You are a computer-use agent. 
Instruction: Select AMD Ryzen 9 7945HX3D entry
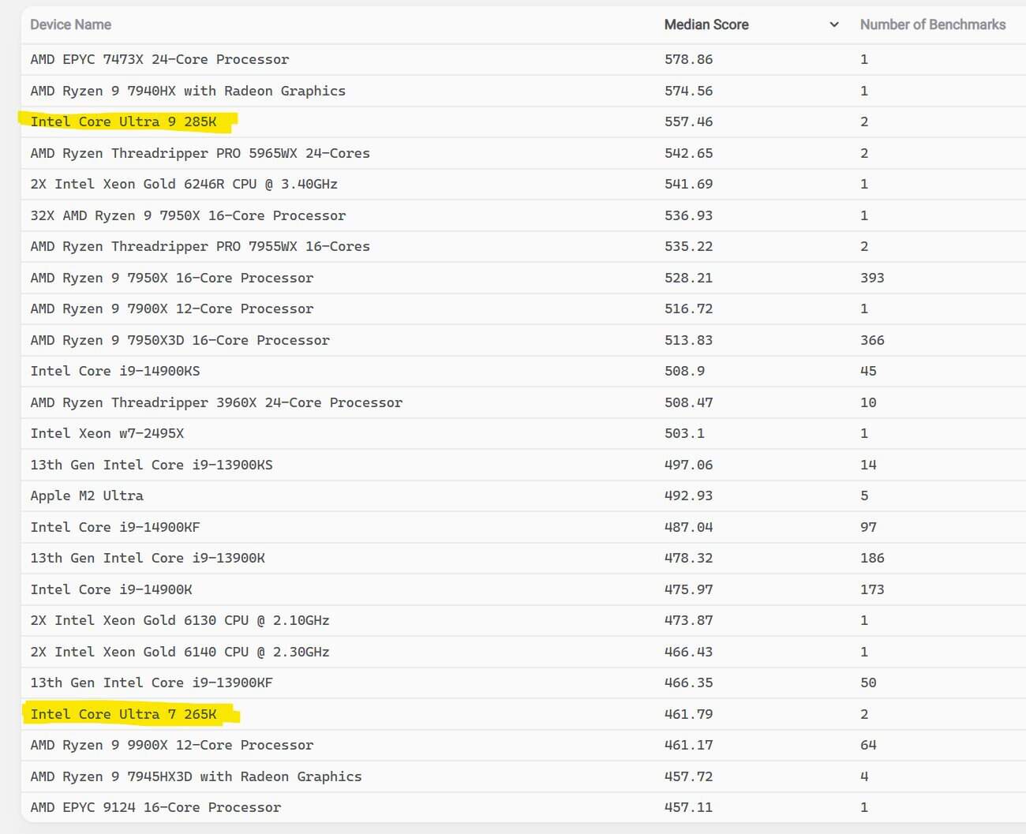coord(196,776)
